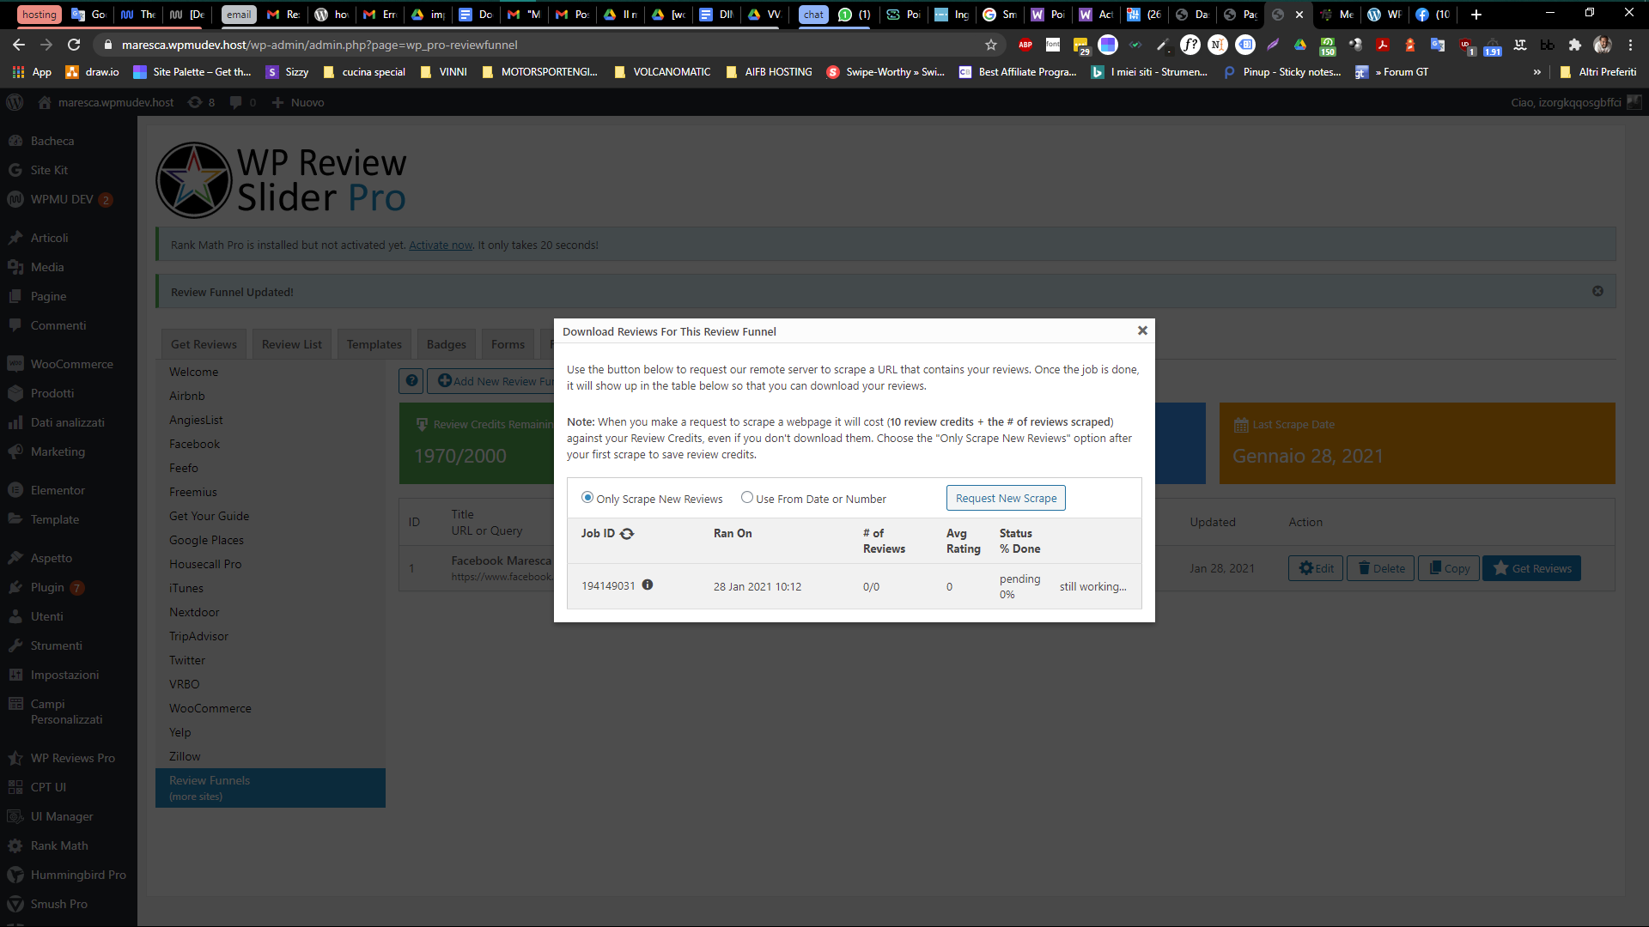The image size is (1649, 927).
Task: Open VINNI bookmarks folder
Action: pyautogui.click(x=444, y=72)
